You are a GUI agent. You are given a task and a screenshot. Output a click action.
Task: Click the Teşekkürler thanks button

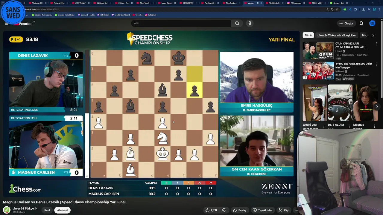pyautogui.click(x=262, y=210)
